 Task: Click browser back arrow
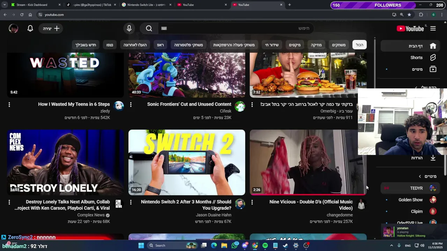pyautogui.click(x=5, y=15)
